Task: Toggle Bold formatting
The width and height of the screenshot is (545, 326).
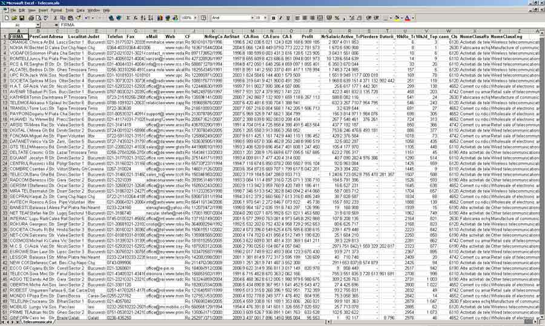Action: (273, 18)
